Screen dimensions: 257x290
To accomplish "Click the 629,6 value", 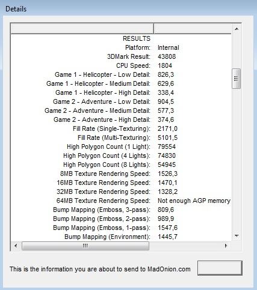I will coord(166,83).
